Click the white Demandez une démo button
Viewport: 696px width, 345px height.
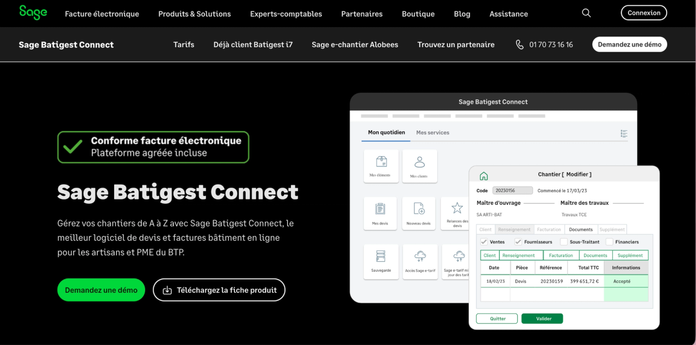coord(630,45)
